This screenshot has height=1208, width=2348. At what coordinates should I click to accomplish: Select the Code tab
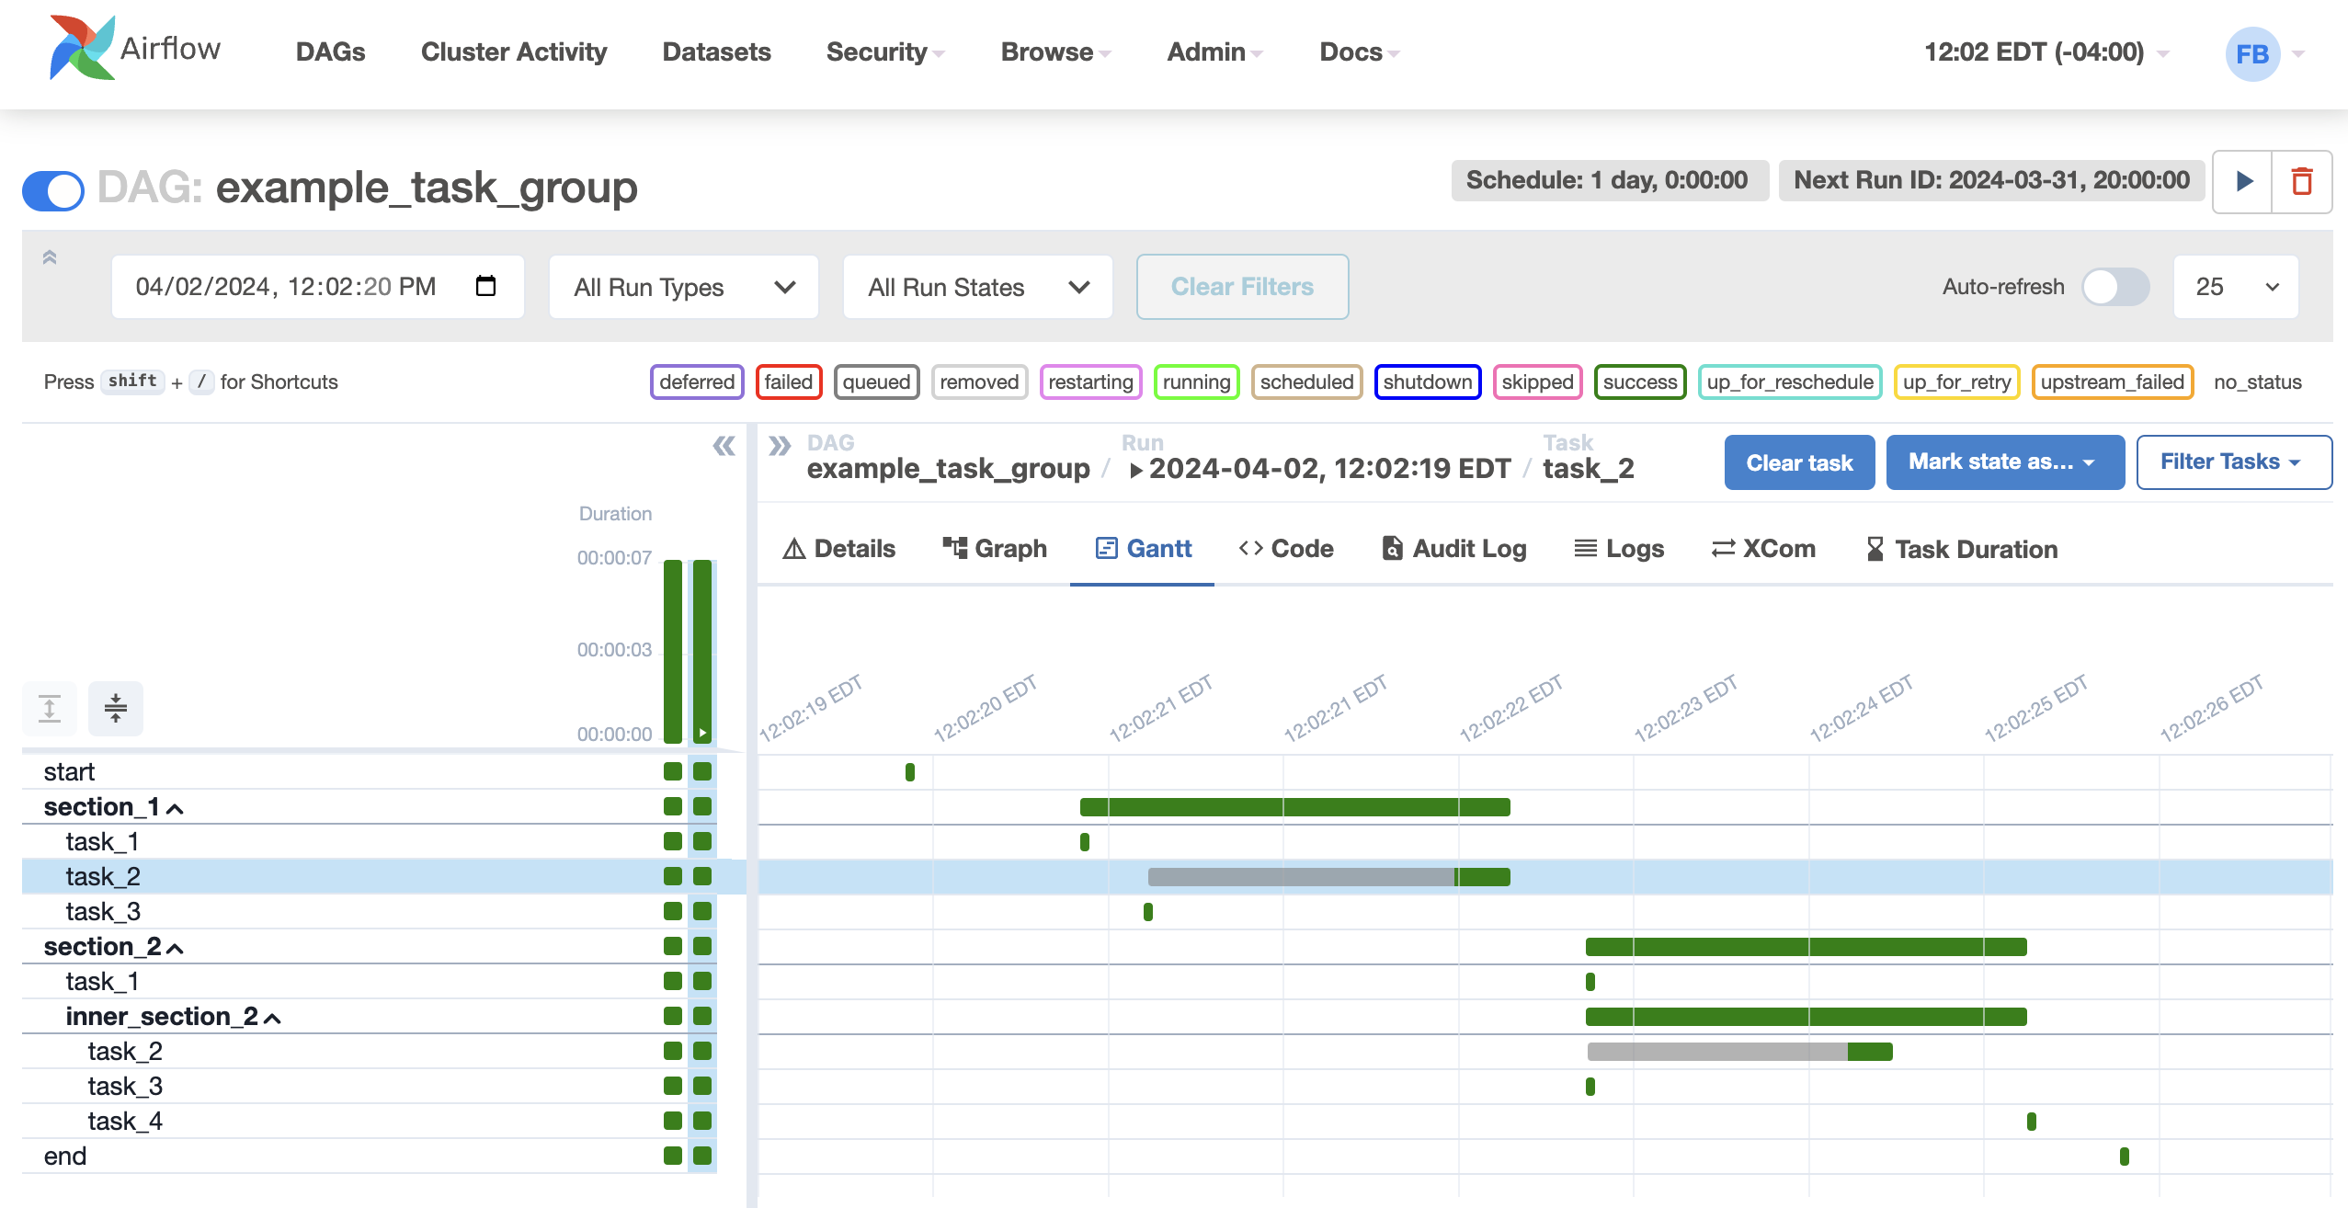tap(1285, 549)
